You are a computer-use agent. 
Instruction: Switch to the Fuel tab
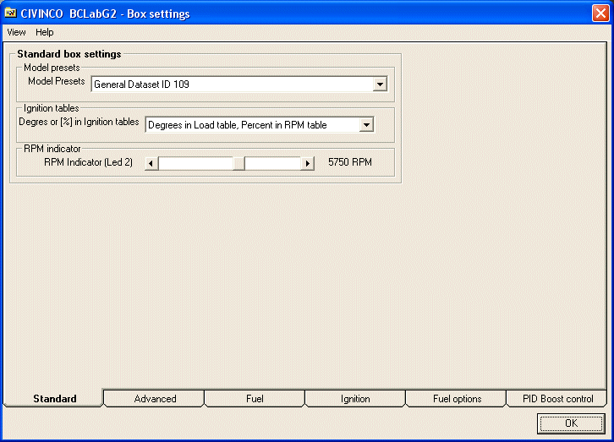[x=255, y=399]
